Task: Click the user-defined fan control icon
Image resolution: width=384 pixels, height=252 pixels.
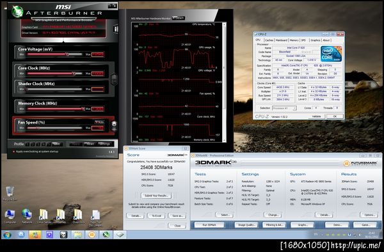Action: [x=114, y=124]
